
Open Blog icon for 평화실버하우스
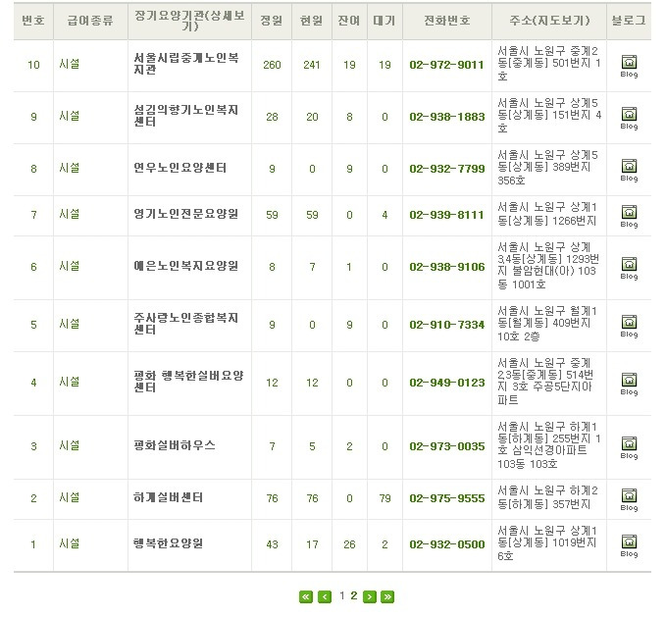[x=629, y=447]
